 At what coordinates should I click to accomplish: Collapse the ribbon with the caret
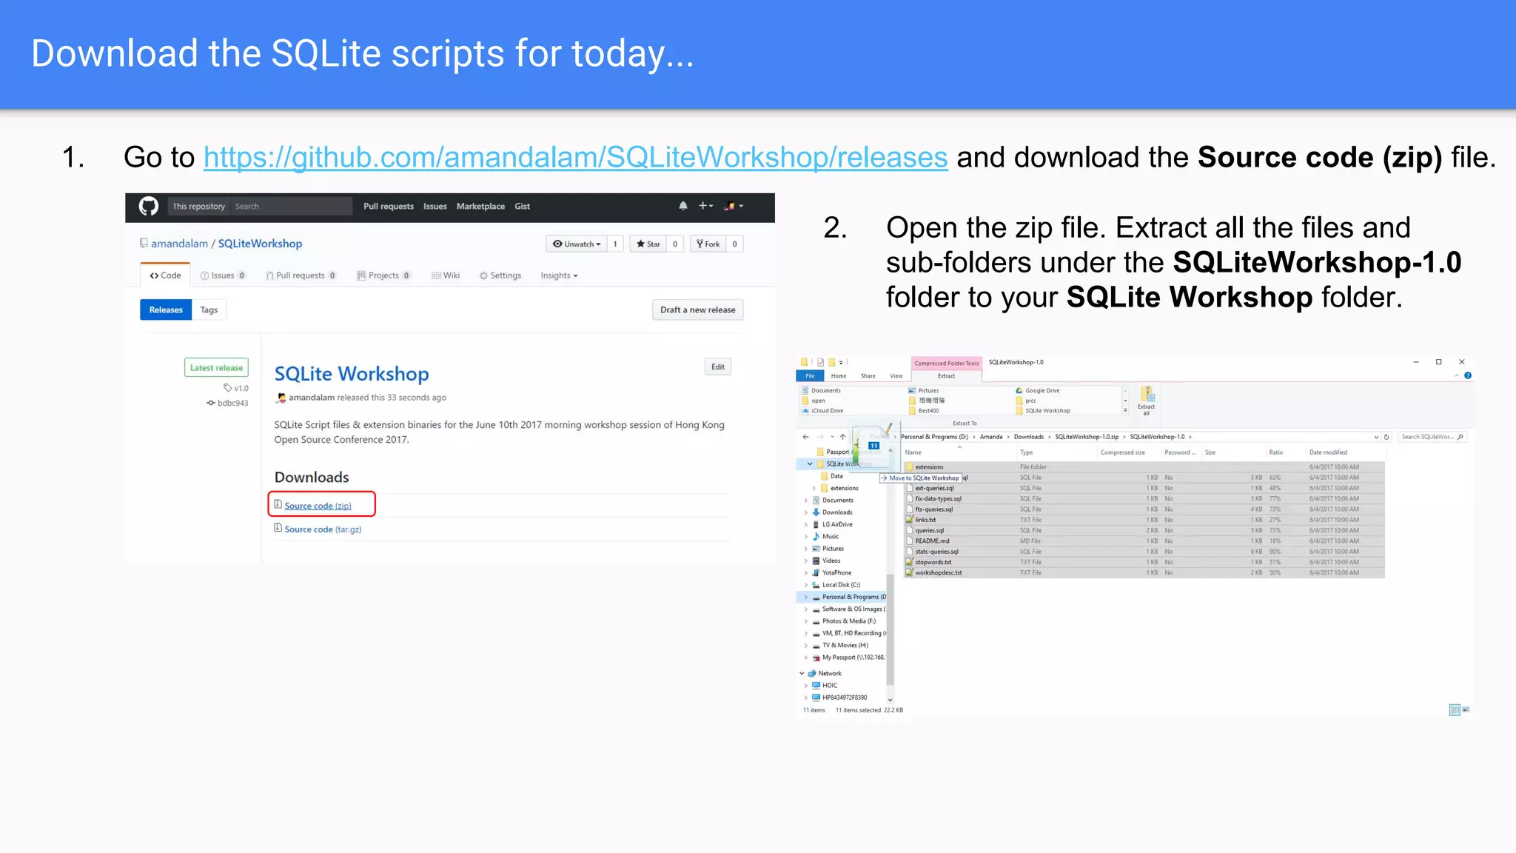pyautogui.click(x=1457, y=376)
